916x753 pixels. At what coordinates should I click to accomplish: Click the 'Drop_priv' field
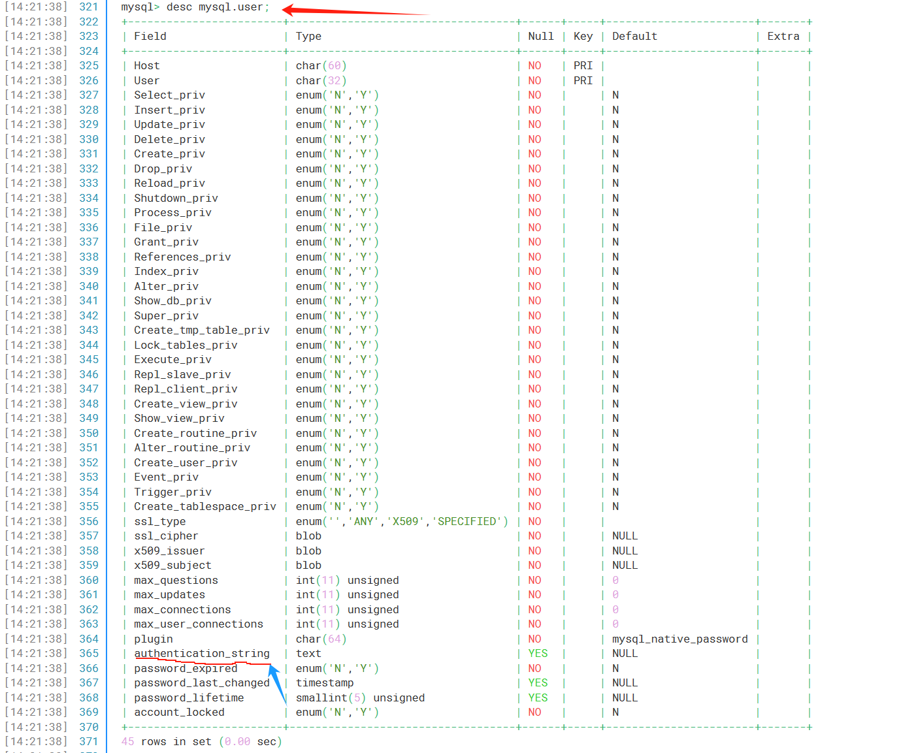coord(163,169)
